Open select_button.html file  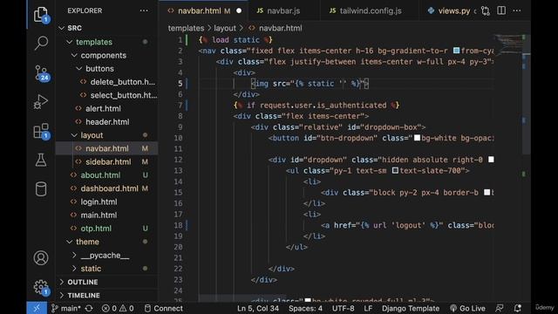[x=106, y=95]
